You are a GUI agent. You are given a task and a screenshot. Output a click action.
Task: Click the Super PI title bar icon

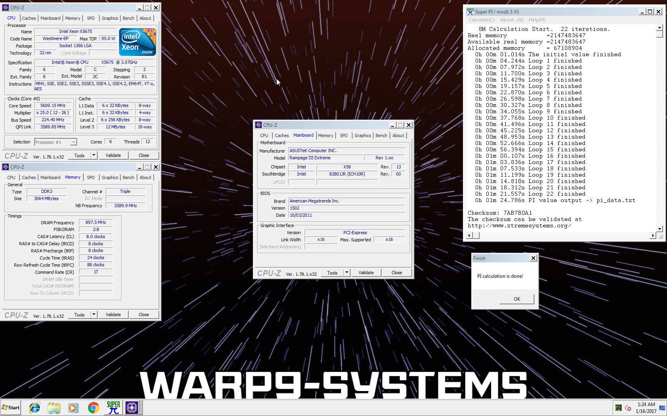pyautogui.click(x=470, y=11)
